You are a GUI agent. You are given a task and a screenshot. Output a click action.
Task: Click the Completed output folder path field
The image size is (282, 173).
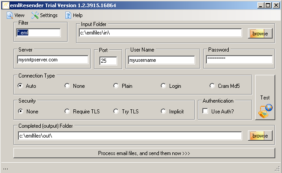[130, 136]
